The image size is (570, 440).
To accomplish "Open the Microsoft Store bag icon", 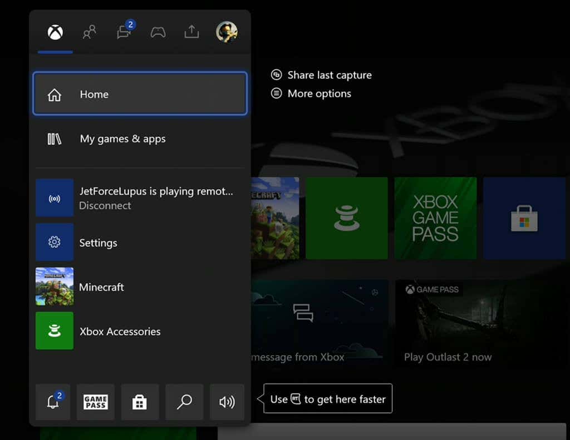I will point(139,402).
